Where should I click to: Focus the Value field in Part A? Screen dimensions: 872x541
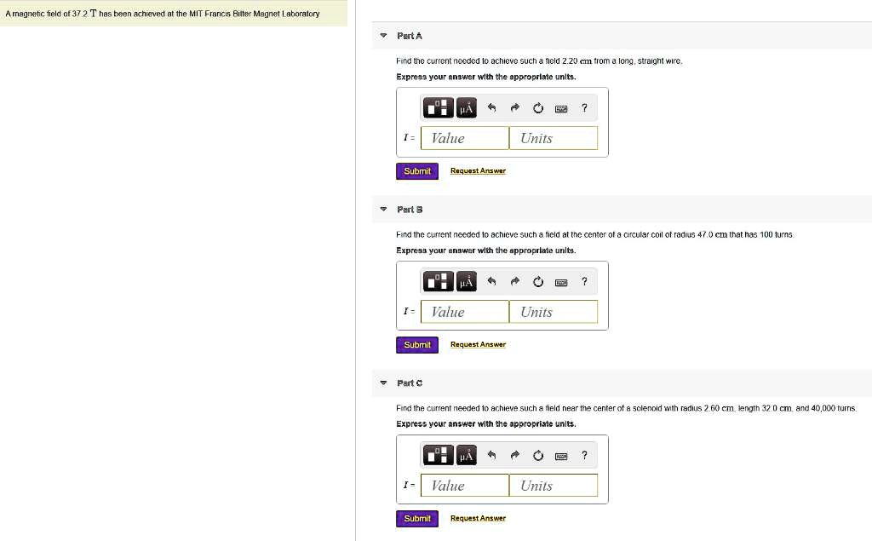tap(465, 138)
